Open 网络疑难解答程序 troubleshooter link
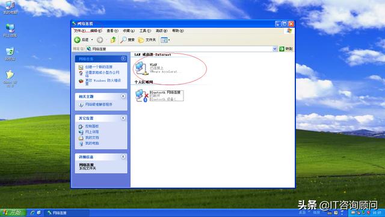 [99, 104]
